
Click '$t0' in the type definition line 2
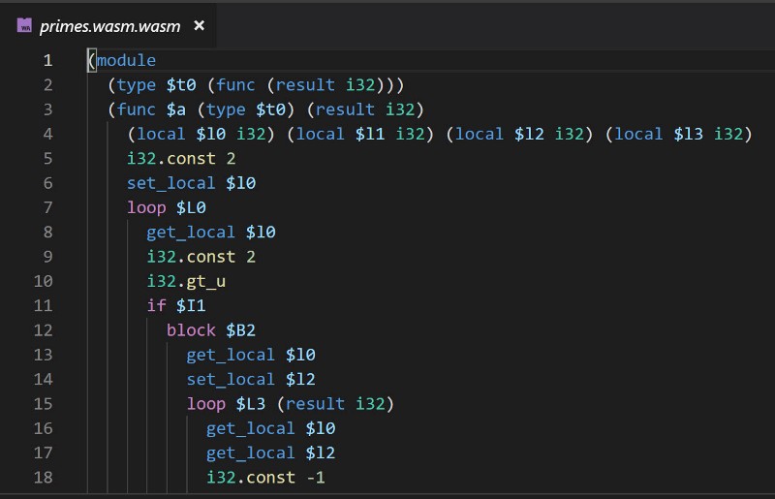pos(181,85)
